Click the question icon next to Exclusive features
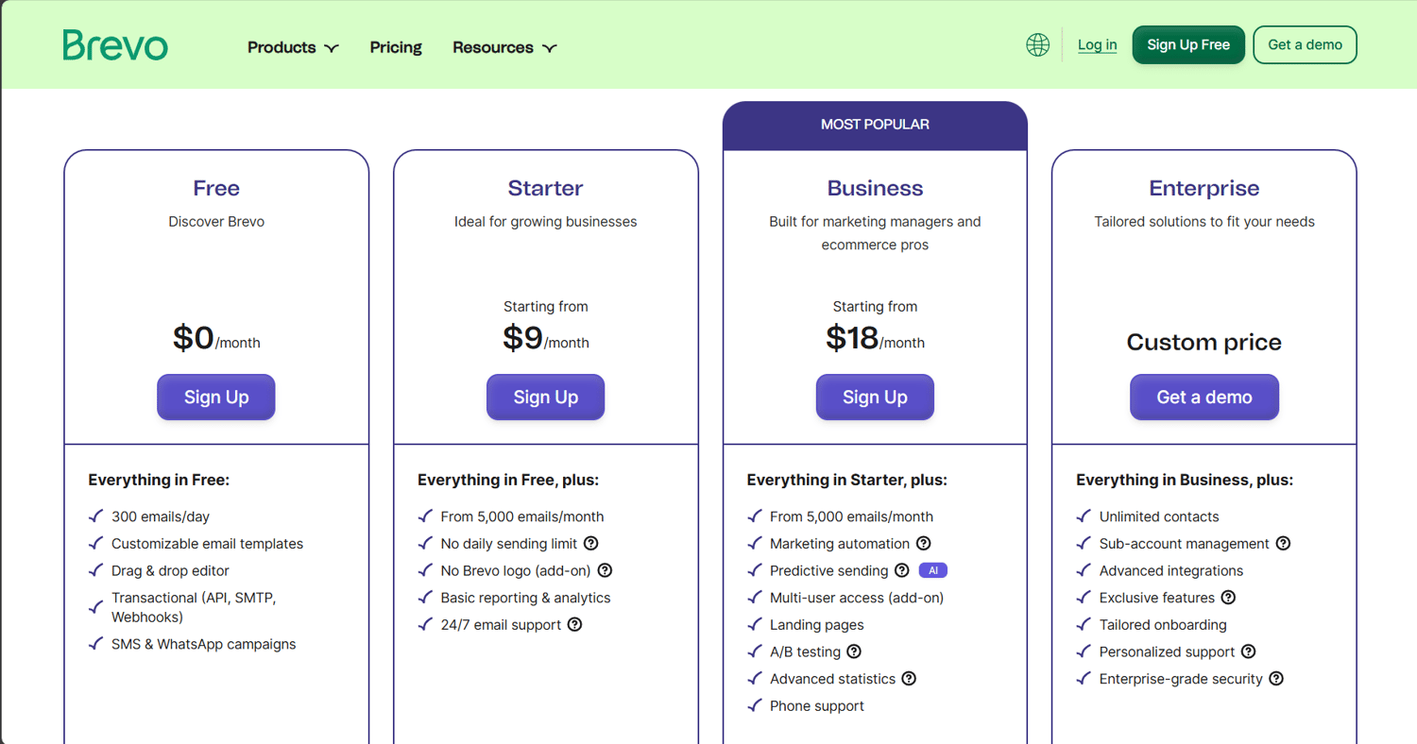Viewport: 1417px width, 744px height. click(1228, 598)
